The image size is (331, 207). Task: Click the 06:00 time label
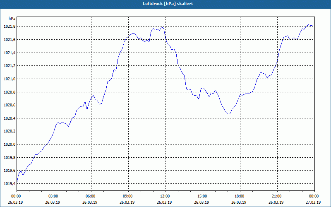click(90, 196)
